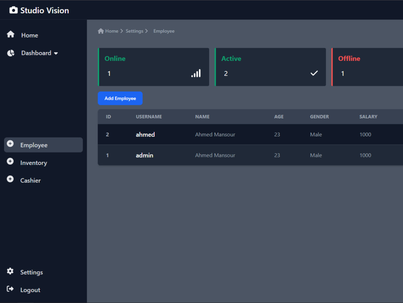Click the Active count value 2
The width and height of the screenshot is (403, 303).
[x=226, y=73]
